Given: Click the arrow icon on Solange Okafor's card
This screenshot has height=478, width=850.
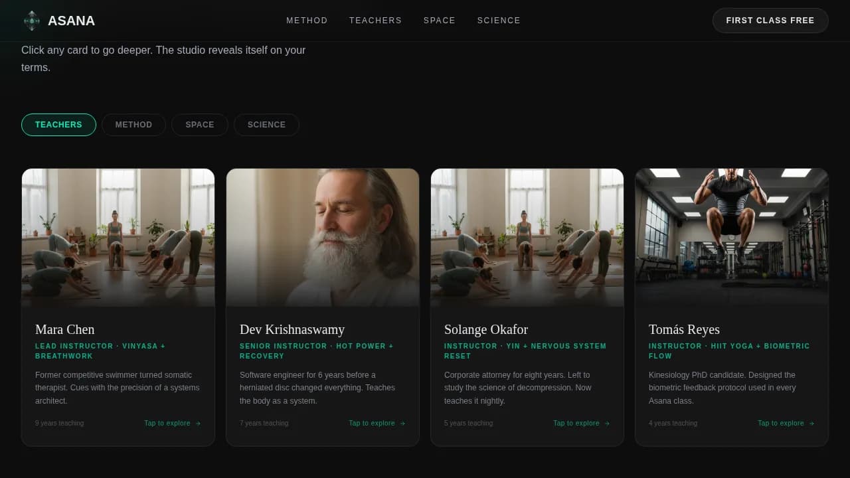Looking at the screenshot, I should tap(607, 424).
